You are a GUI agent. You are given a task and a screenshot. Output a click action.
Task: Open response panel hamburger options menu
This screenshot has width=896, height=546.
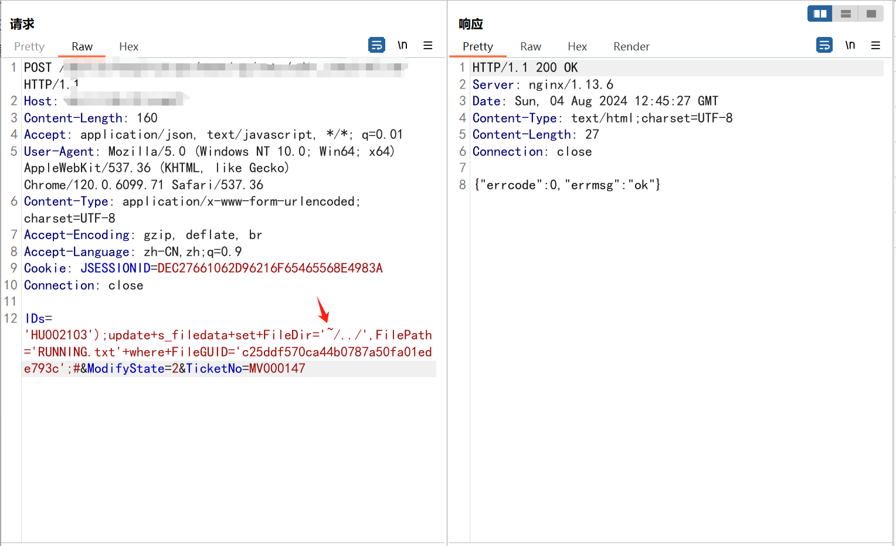tap(875, 45)
